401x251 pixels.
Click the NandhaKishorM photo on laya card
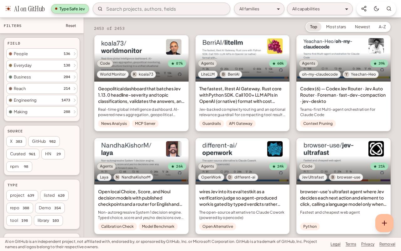pyautogui.click(x=174, y=149)
